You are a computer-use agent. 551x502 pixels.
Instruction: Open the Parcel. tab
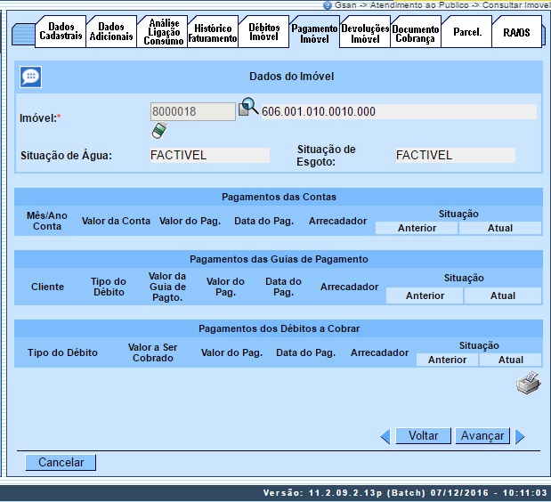(466, 33)
